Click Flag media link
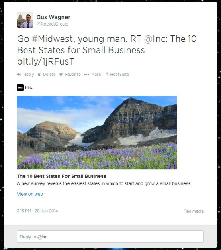221x250 pixels. point(194,211)
